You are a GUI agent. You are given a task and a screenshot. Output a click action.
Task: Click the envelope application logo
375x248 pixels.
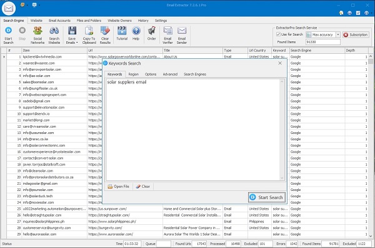(x=9, y=8)
